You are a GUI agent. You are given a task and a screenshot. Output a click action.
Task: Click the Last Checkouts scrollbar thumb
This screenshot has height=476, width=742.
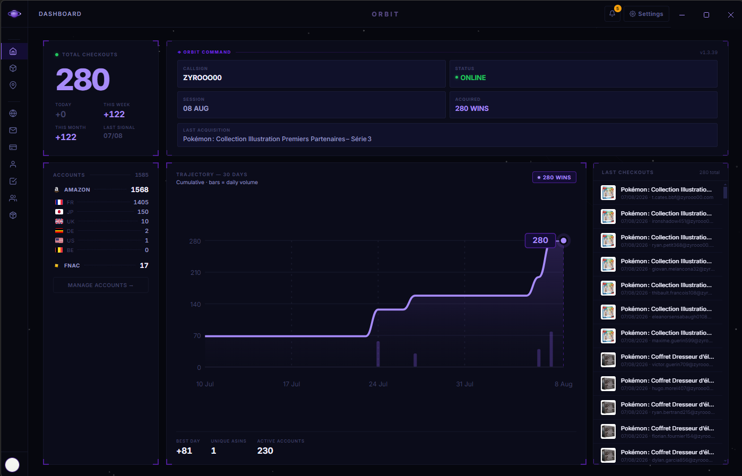point(726,192)
